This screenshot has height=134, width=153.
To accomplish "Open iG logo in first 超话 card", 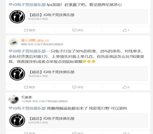I will 17,17.
